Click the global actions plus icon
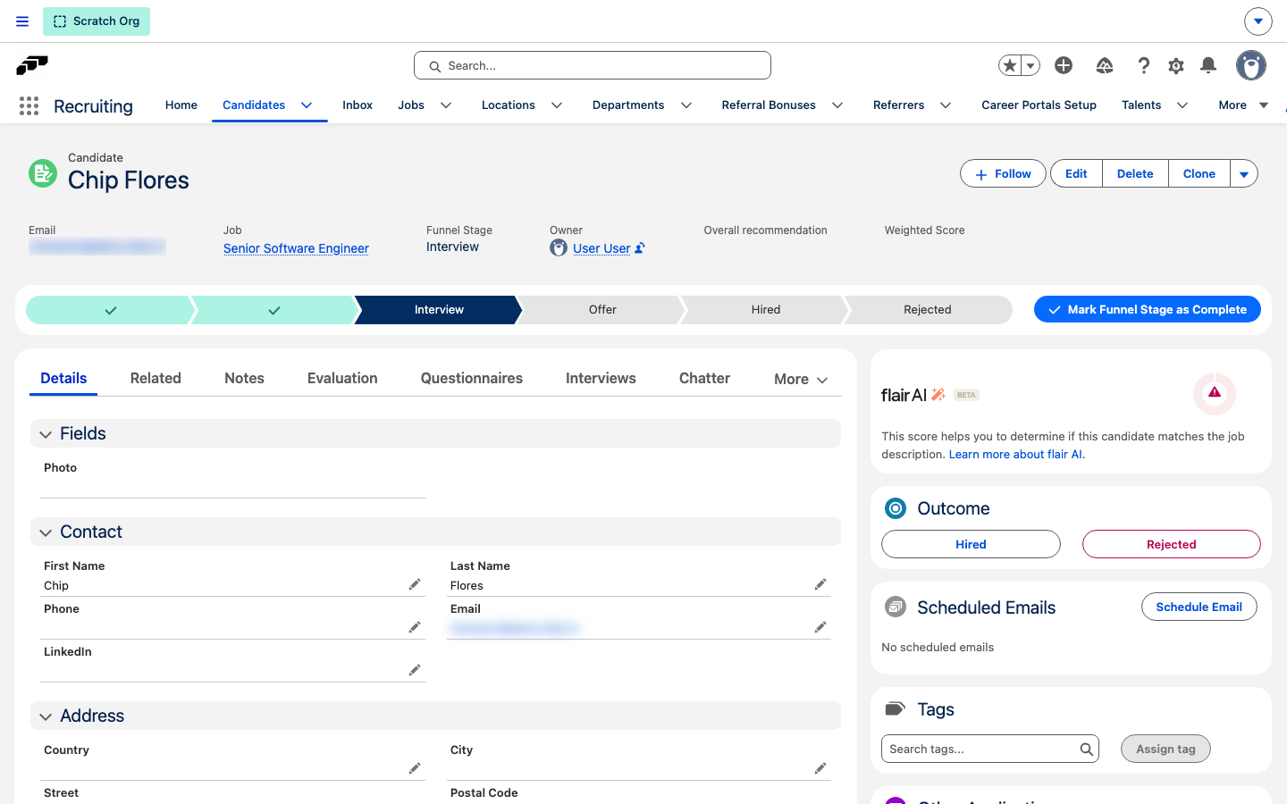Image resolution: width=1287 pixels, height=804 pixels. [x=1064, y=65]
